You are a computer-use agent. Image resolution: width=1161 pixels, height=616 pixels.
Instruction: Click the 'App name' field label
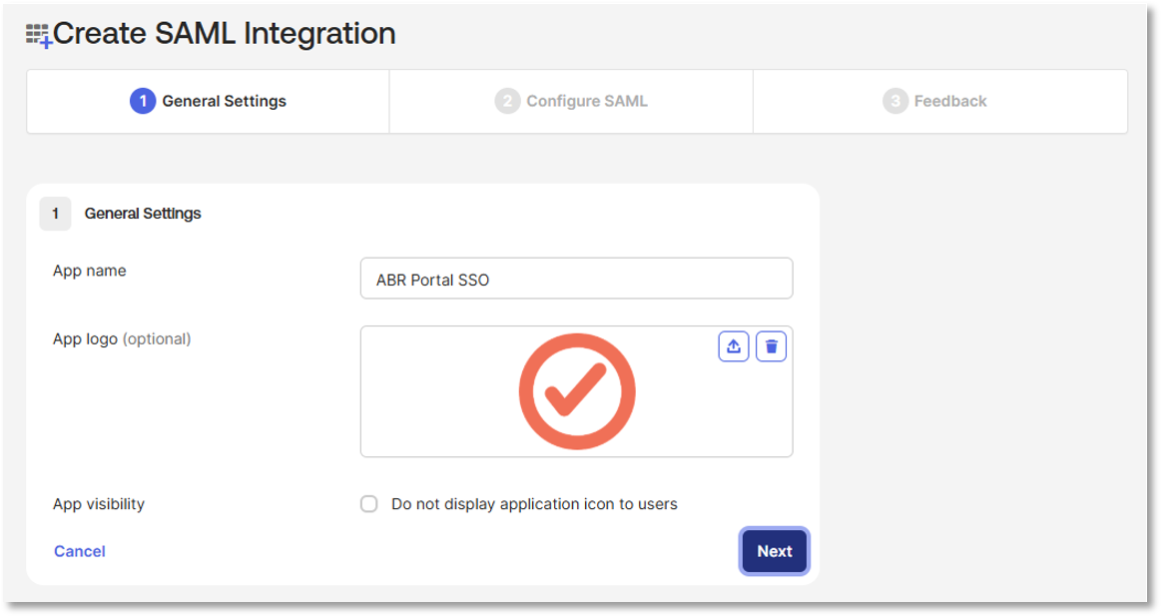coord(90,271)
